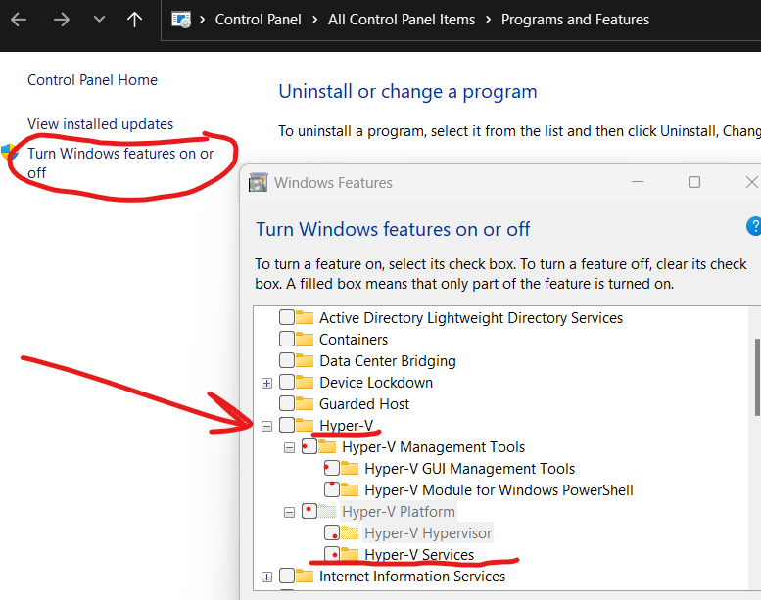Go up one folder level
The height and width of the screenshot is (600, 761).
coord(134,20)
